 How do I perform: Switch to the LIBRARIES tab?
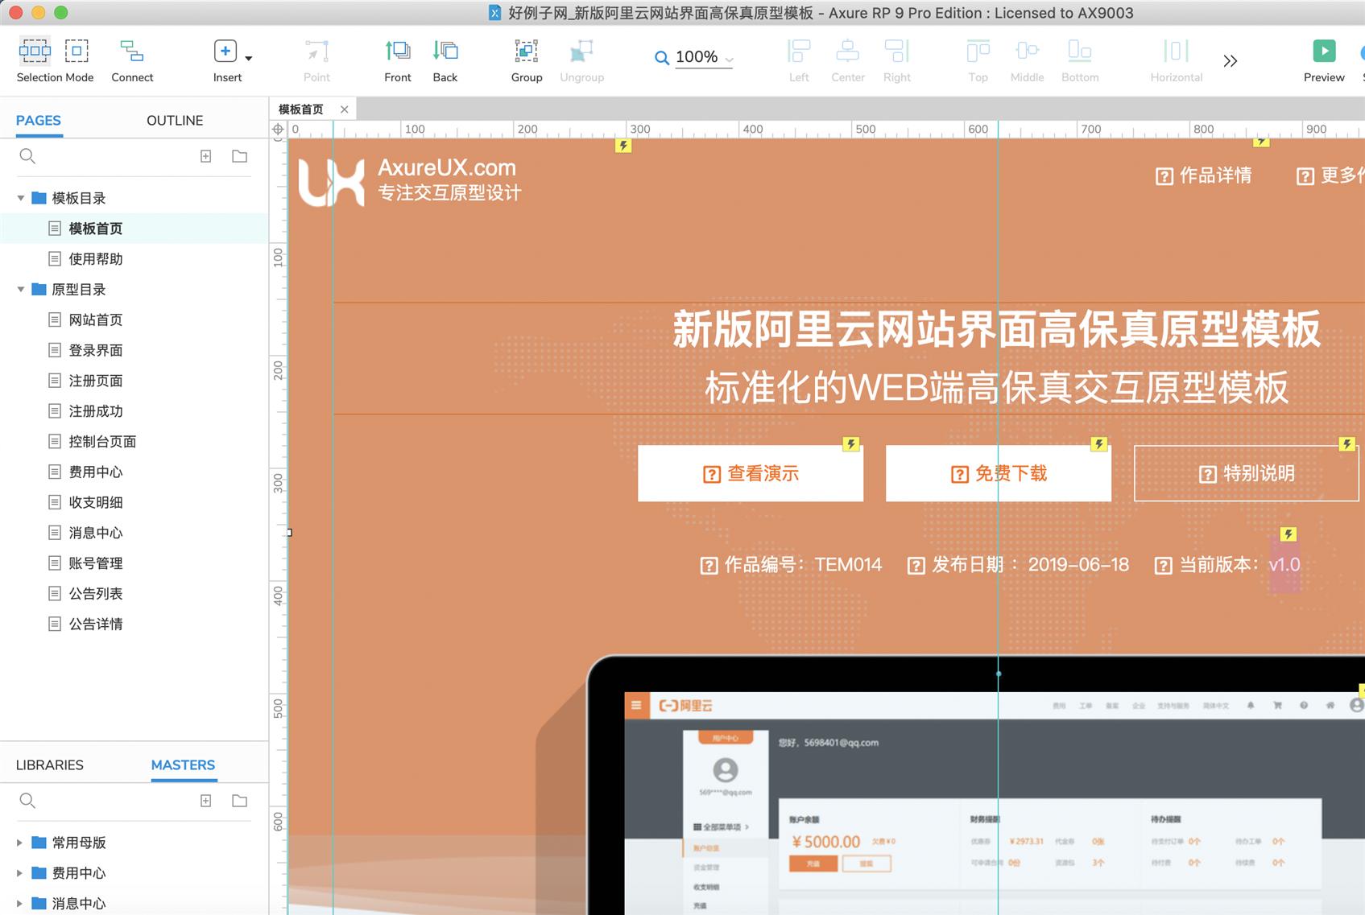point(50,765)
